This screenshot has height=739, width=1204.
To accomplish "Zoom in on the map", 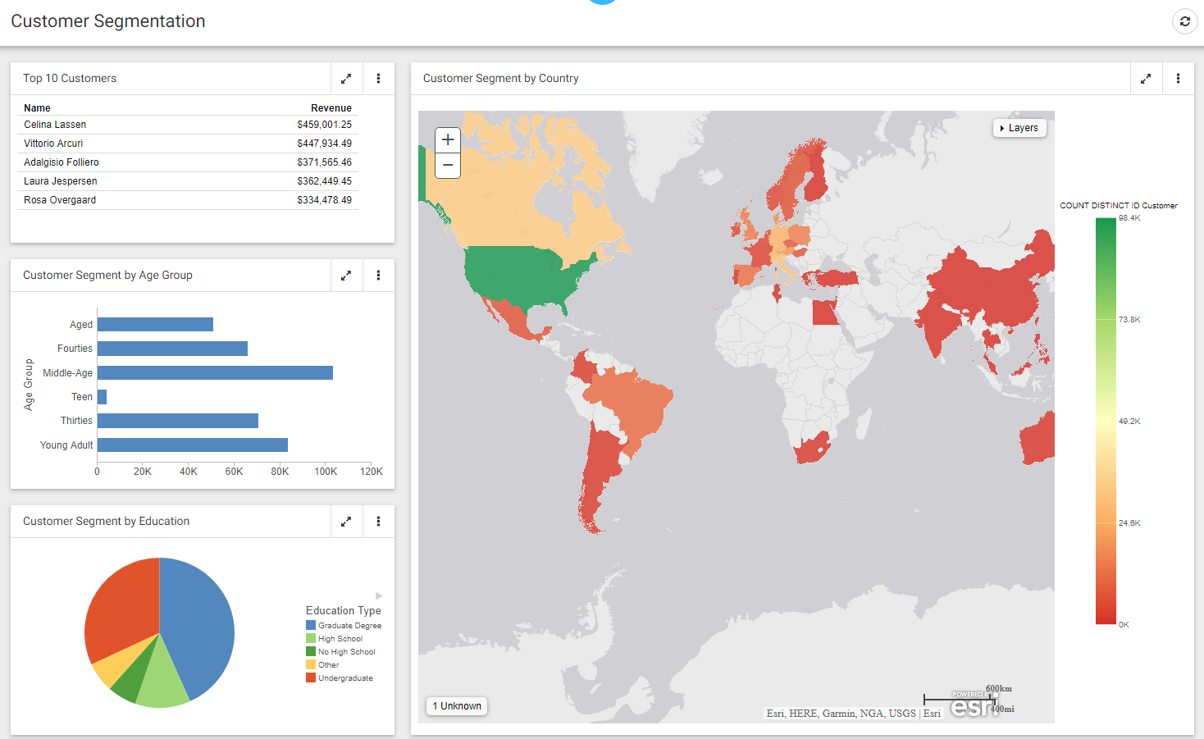I will (x=448, y=140).
